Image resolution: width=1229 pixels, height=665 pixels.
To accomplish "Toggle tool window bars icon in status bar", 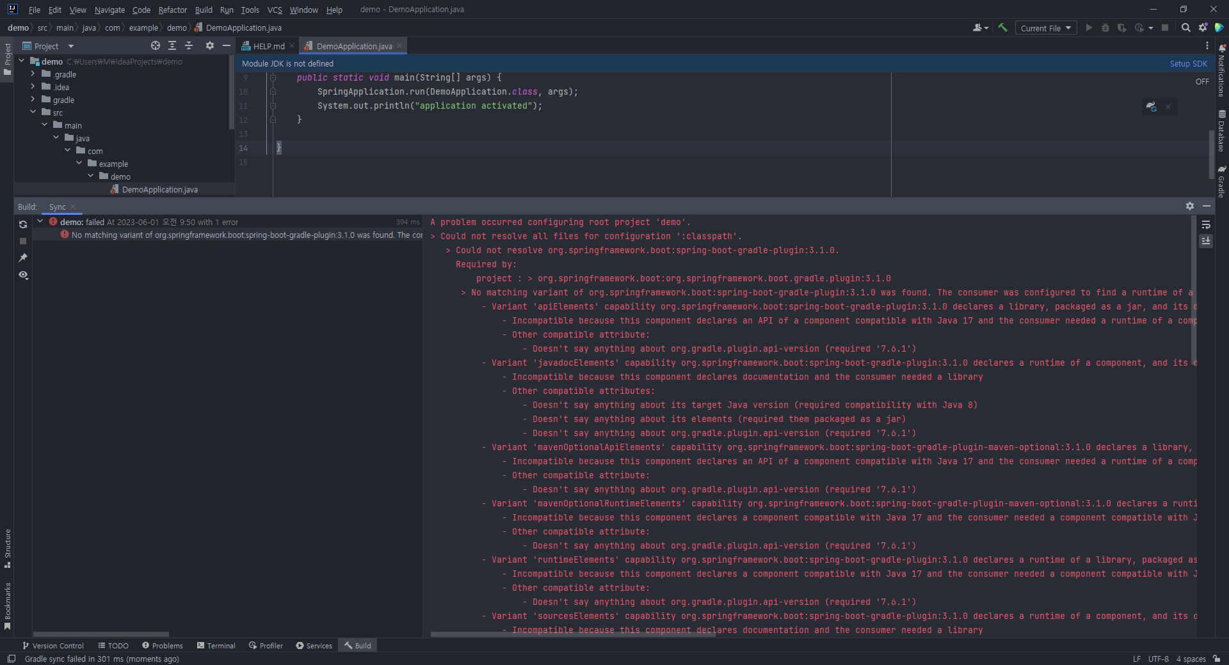I will tap(11, 659).
